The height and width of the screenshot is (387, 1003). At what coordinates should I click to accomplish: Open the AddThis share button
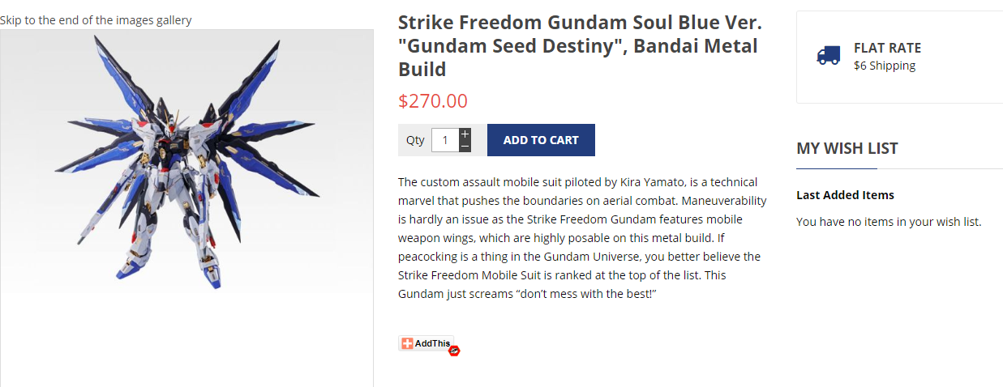coord(426,343)
